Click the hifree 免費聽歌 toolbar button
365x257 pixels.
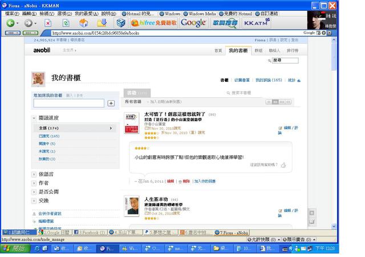click(x=153, y=23)
